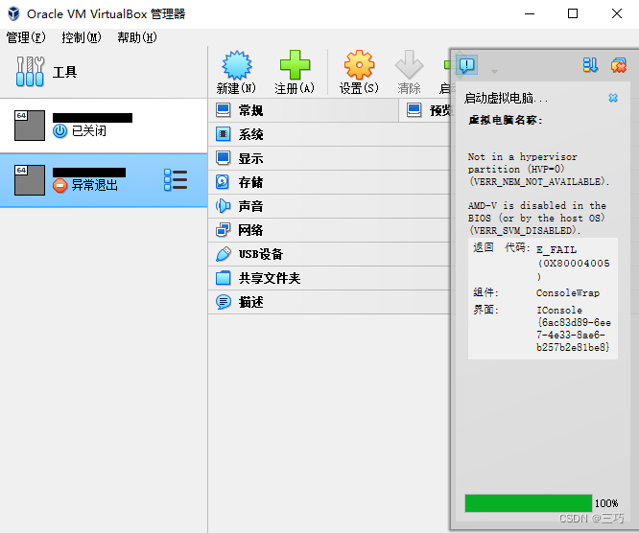Dismiss the 启动虚拟电脑 error notification
The height and width of the screenshot is (533, 639).
tap(613, 98)
